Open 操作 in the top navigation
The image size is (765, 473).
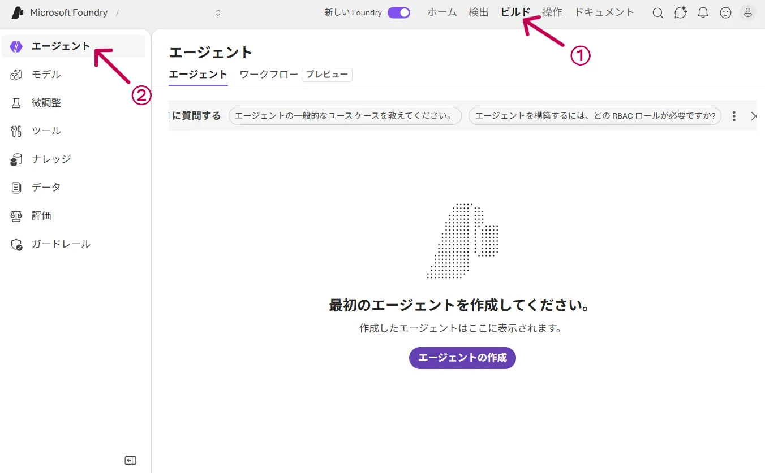552,12
